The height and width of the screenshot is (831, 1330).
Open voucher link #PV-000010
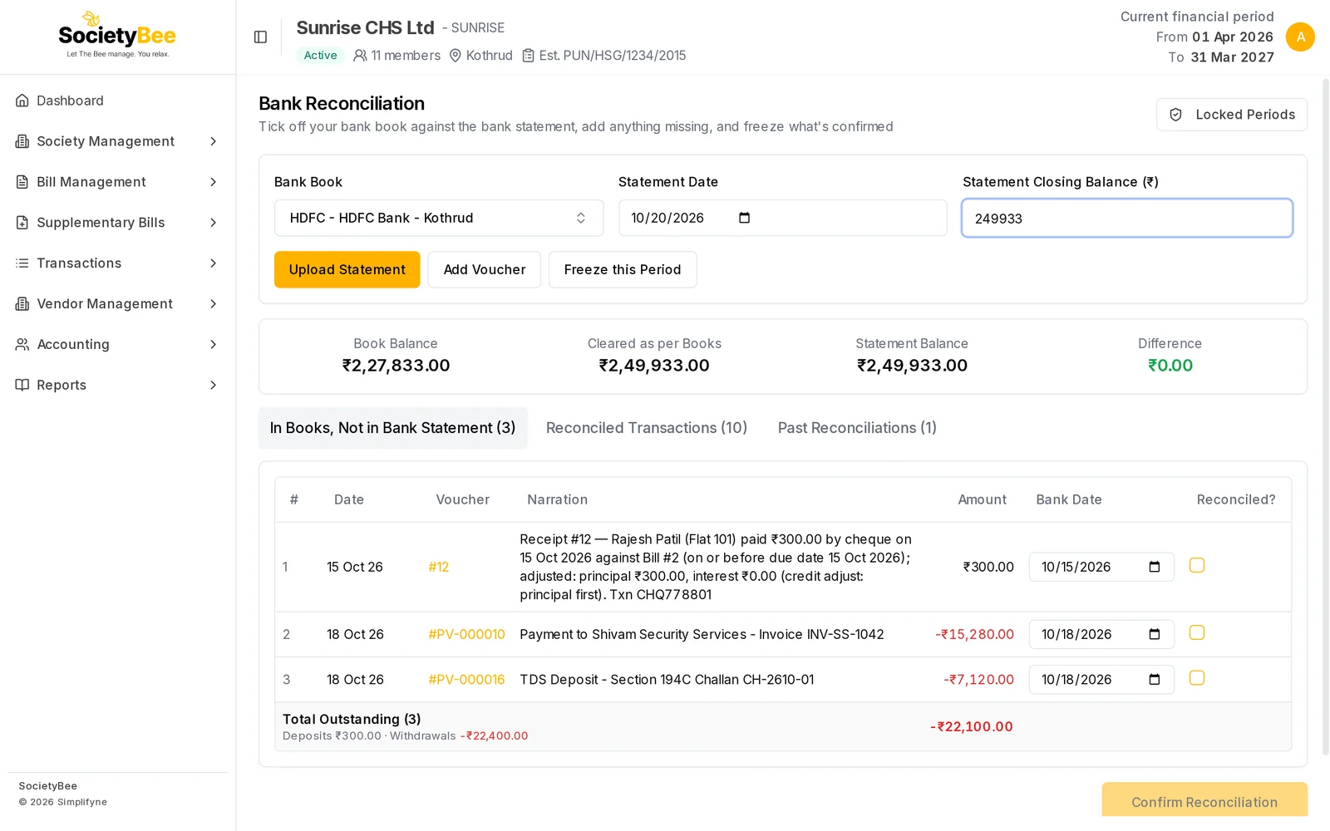[x=466, y=634]
